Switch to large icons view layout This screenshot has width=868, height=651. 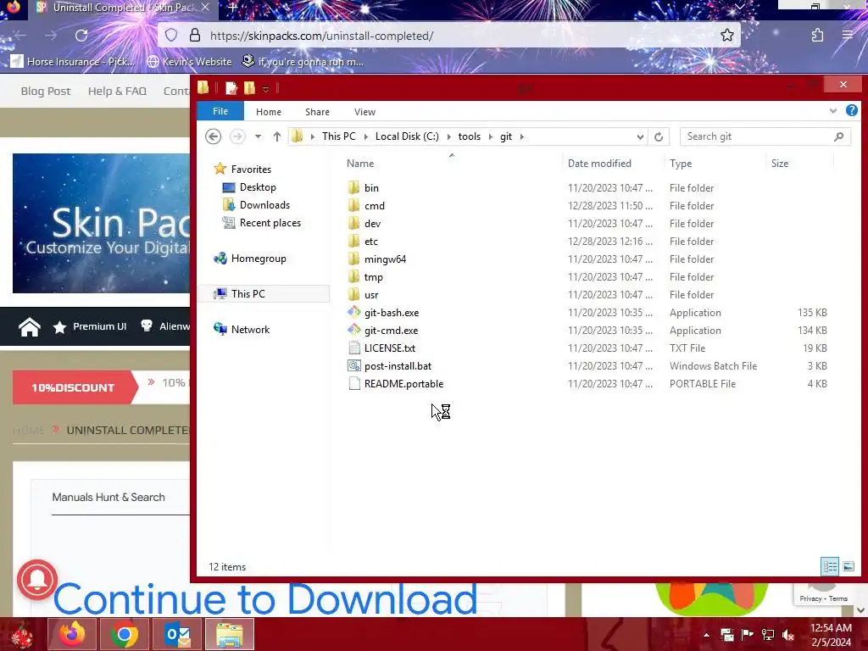(848, 566)
